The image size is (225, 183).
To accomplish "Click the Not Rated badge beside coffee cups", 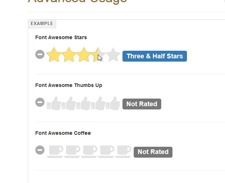I will 153,152.
